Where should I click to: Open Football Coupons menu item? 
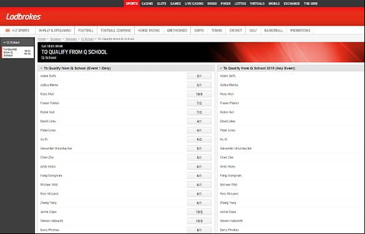click(x=115, y=30)
